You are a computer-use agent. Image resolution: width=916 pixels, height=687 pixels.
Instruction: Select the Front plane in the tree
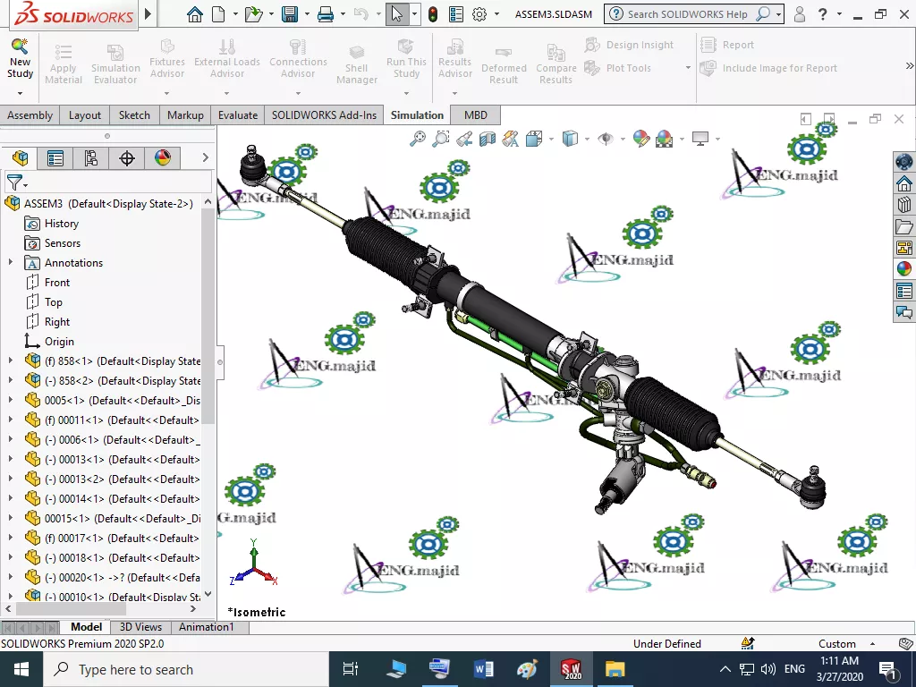(57, 283)
